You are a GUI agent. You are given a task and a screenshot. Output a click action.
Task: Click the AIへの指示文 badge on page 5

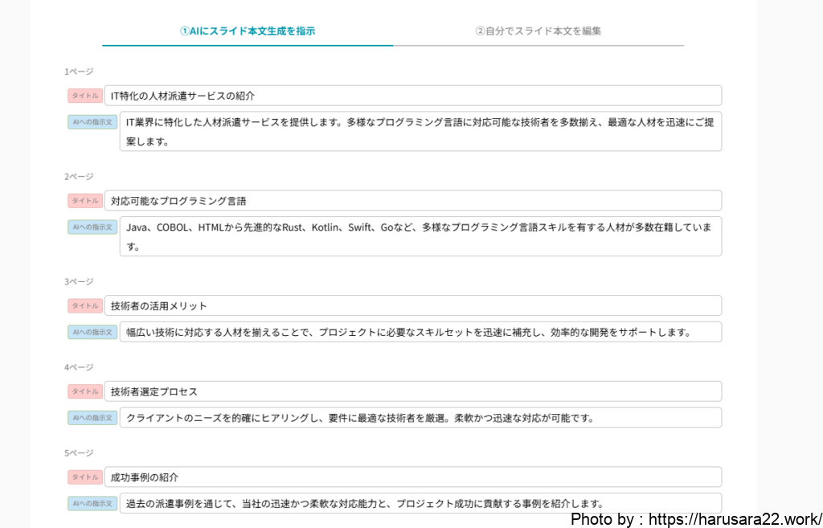tap(92, 503)
